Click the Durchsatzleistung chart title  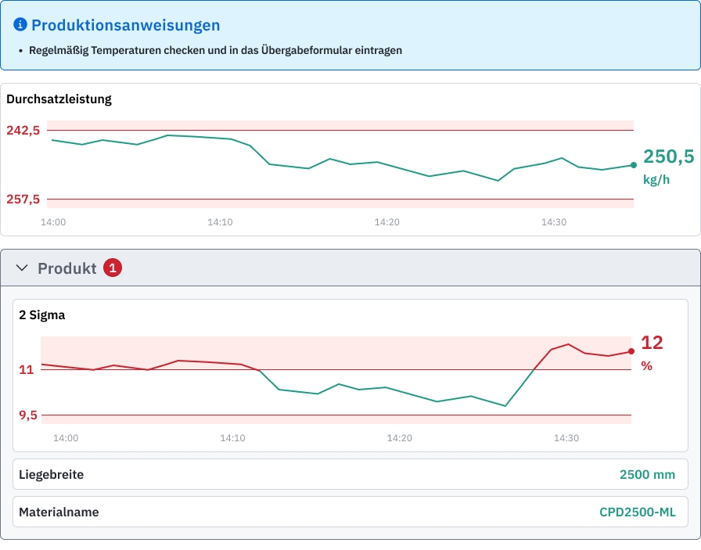tap(59, 99)
